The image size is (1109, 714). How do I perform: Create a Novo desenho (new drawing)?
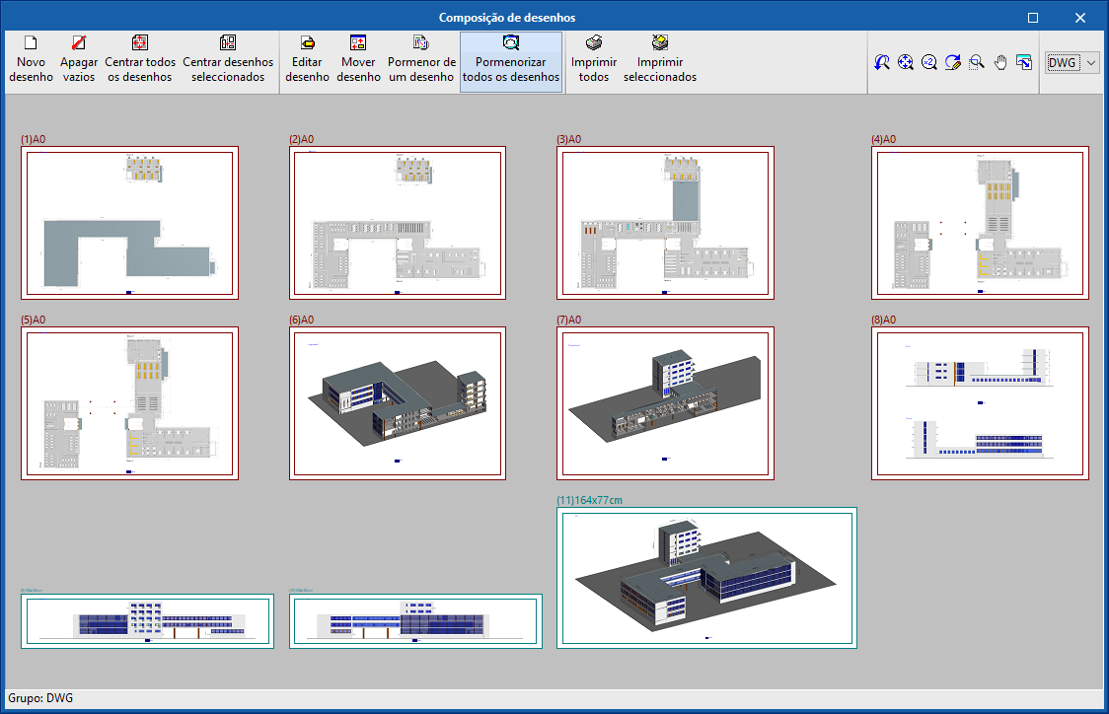[31, 61]
